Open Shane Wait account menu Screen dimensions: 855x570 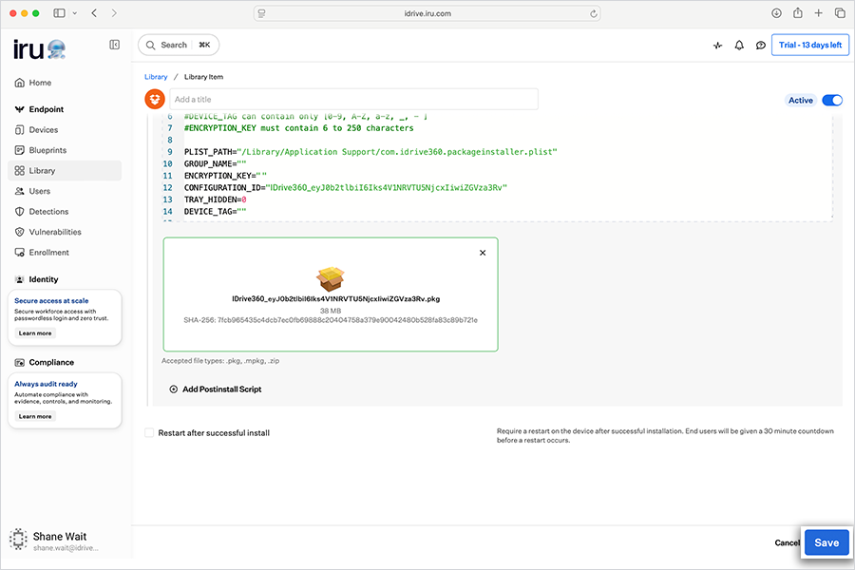[x=54, y=540]
